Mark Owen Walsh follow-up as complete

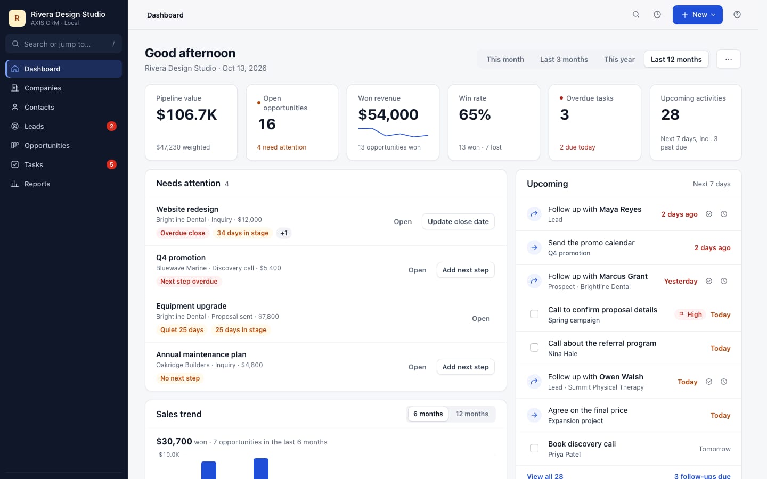point(709,382)
